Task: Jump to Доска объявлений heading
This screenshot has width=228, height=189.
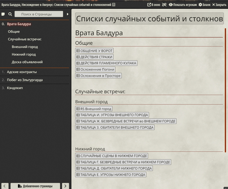Action: point(27,62)
